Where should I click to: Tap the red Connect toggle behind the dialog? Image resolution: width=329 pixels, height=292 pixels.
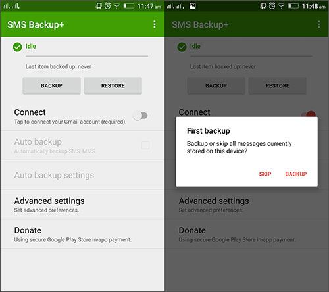309,114
